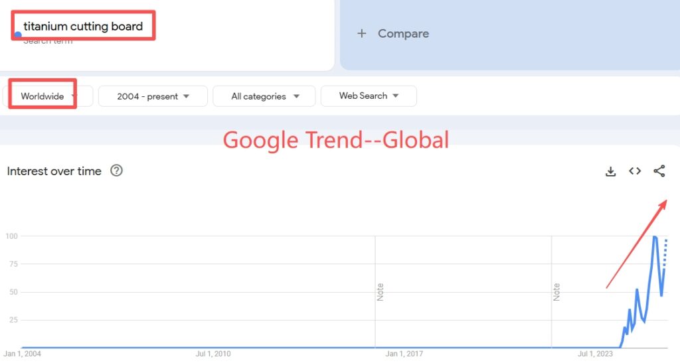680x363 pixels.
Task: Download the chart data as CSV
Action: tap(611, 171)
